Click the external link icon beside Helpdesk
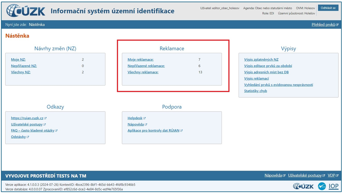 144,118
